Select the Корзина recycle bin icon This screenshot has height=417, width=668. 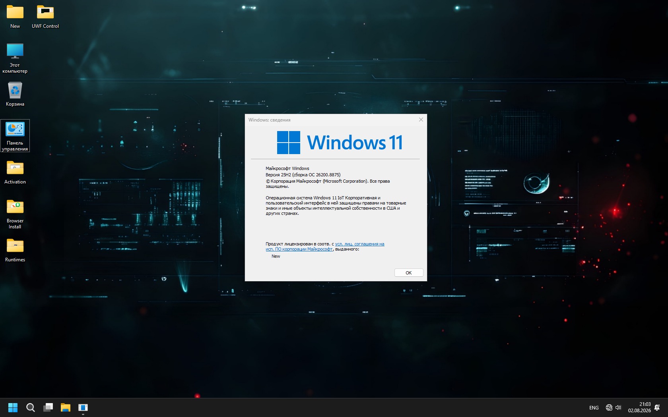pos(15,94)
